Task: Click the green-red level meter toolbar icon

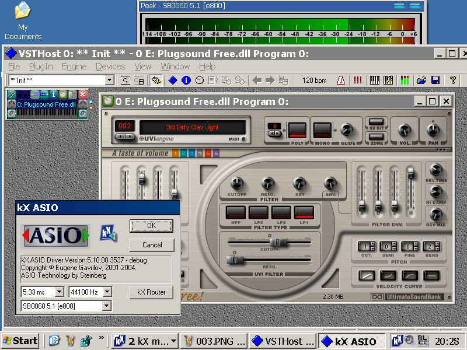Action: coord(405,80)
